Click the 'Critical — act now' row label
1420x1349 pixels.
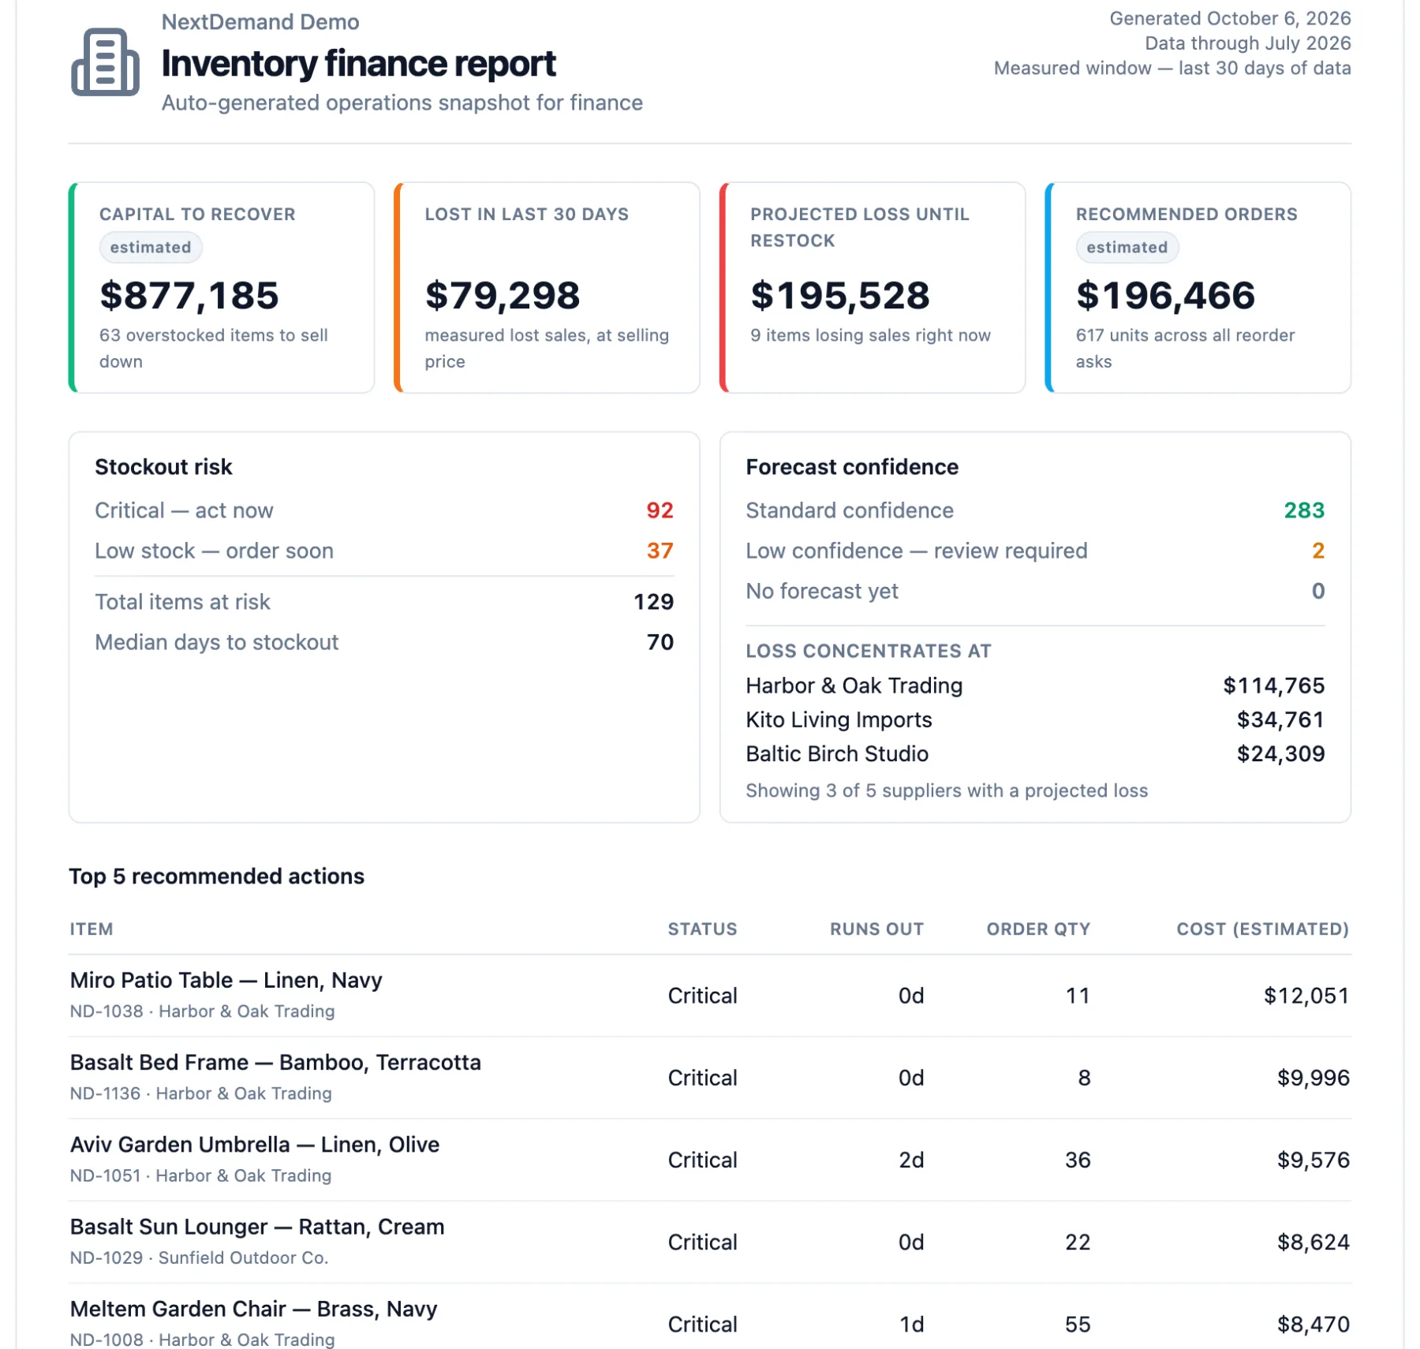coord(184,510)
